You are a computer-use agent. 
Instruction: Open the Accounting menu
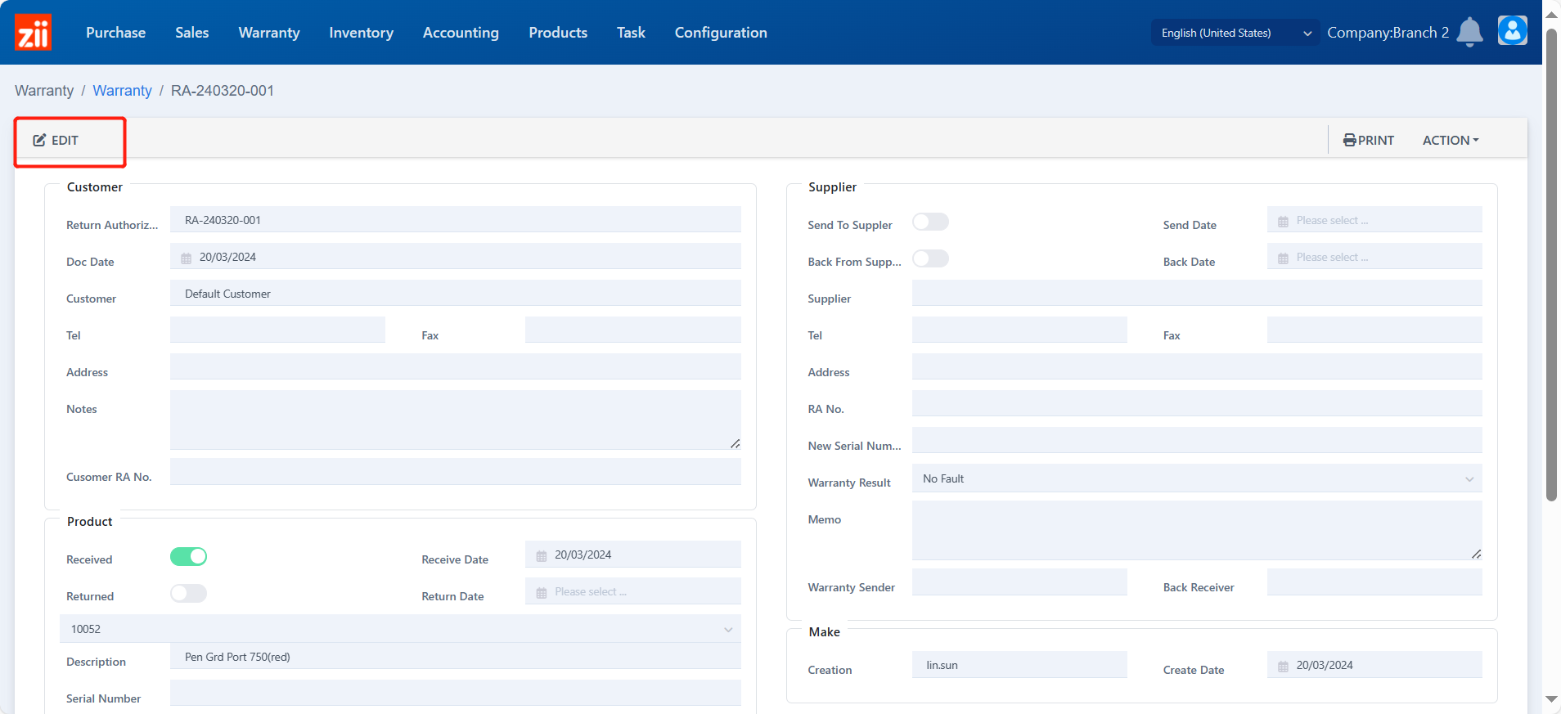click(x=461, y=32)
